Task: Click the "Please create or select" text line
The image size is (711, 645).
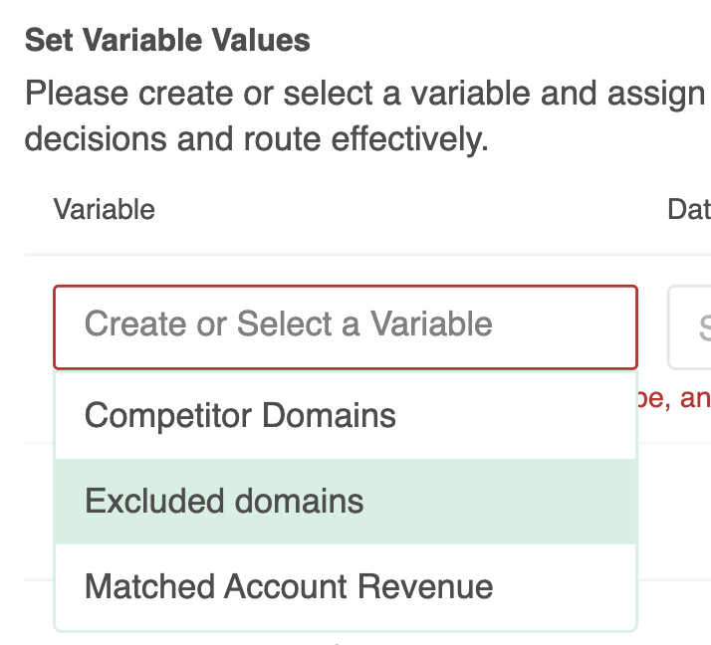Action: pos(364,96)
